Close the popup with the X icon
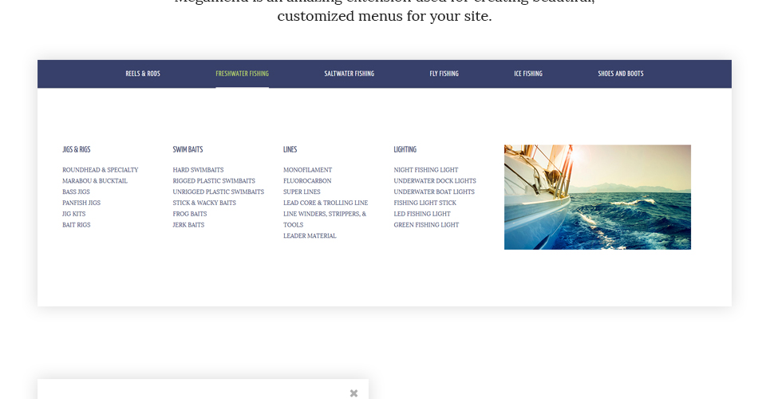This screenshot has width=770, height=399. [353, 393]
